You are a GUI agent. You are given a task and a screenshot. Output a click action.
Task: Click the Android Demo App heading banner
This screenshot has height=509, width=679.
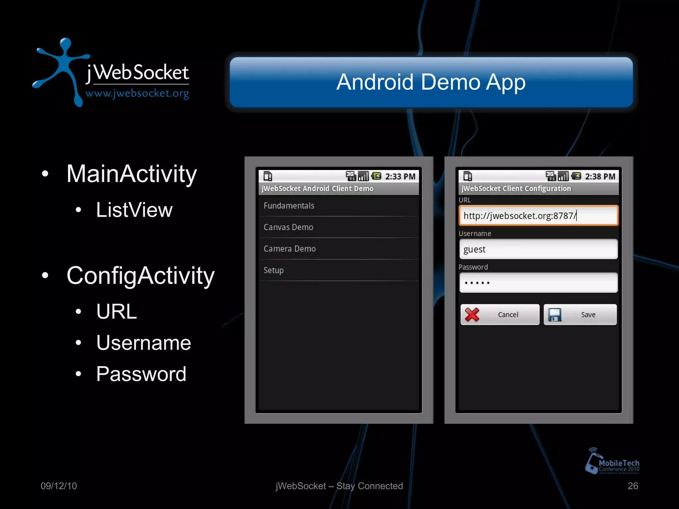[431, 82]
